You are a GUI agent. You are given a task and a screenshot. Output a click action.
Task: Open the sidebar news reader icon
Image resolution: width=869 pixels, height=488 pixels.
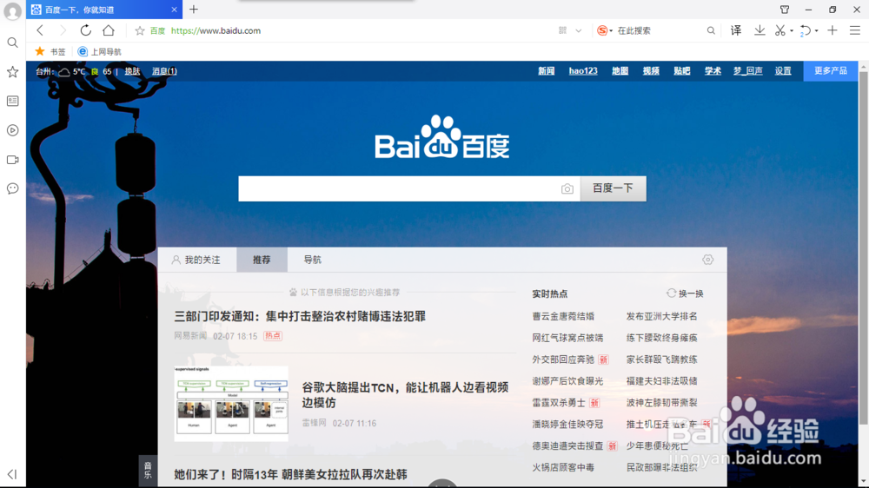12,101
